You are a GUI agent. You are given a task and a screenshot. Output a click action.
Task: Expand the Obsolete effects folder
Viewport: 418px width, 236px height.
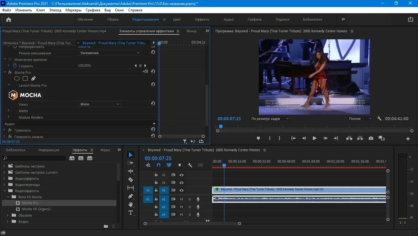click(8, 215)
